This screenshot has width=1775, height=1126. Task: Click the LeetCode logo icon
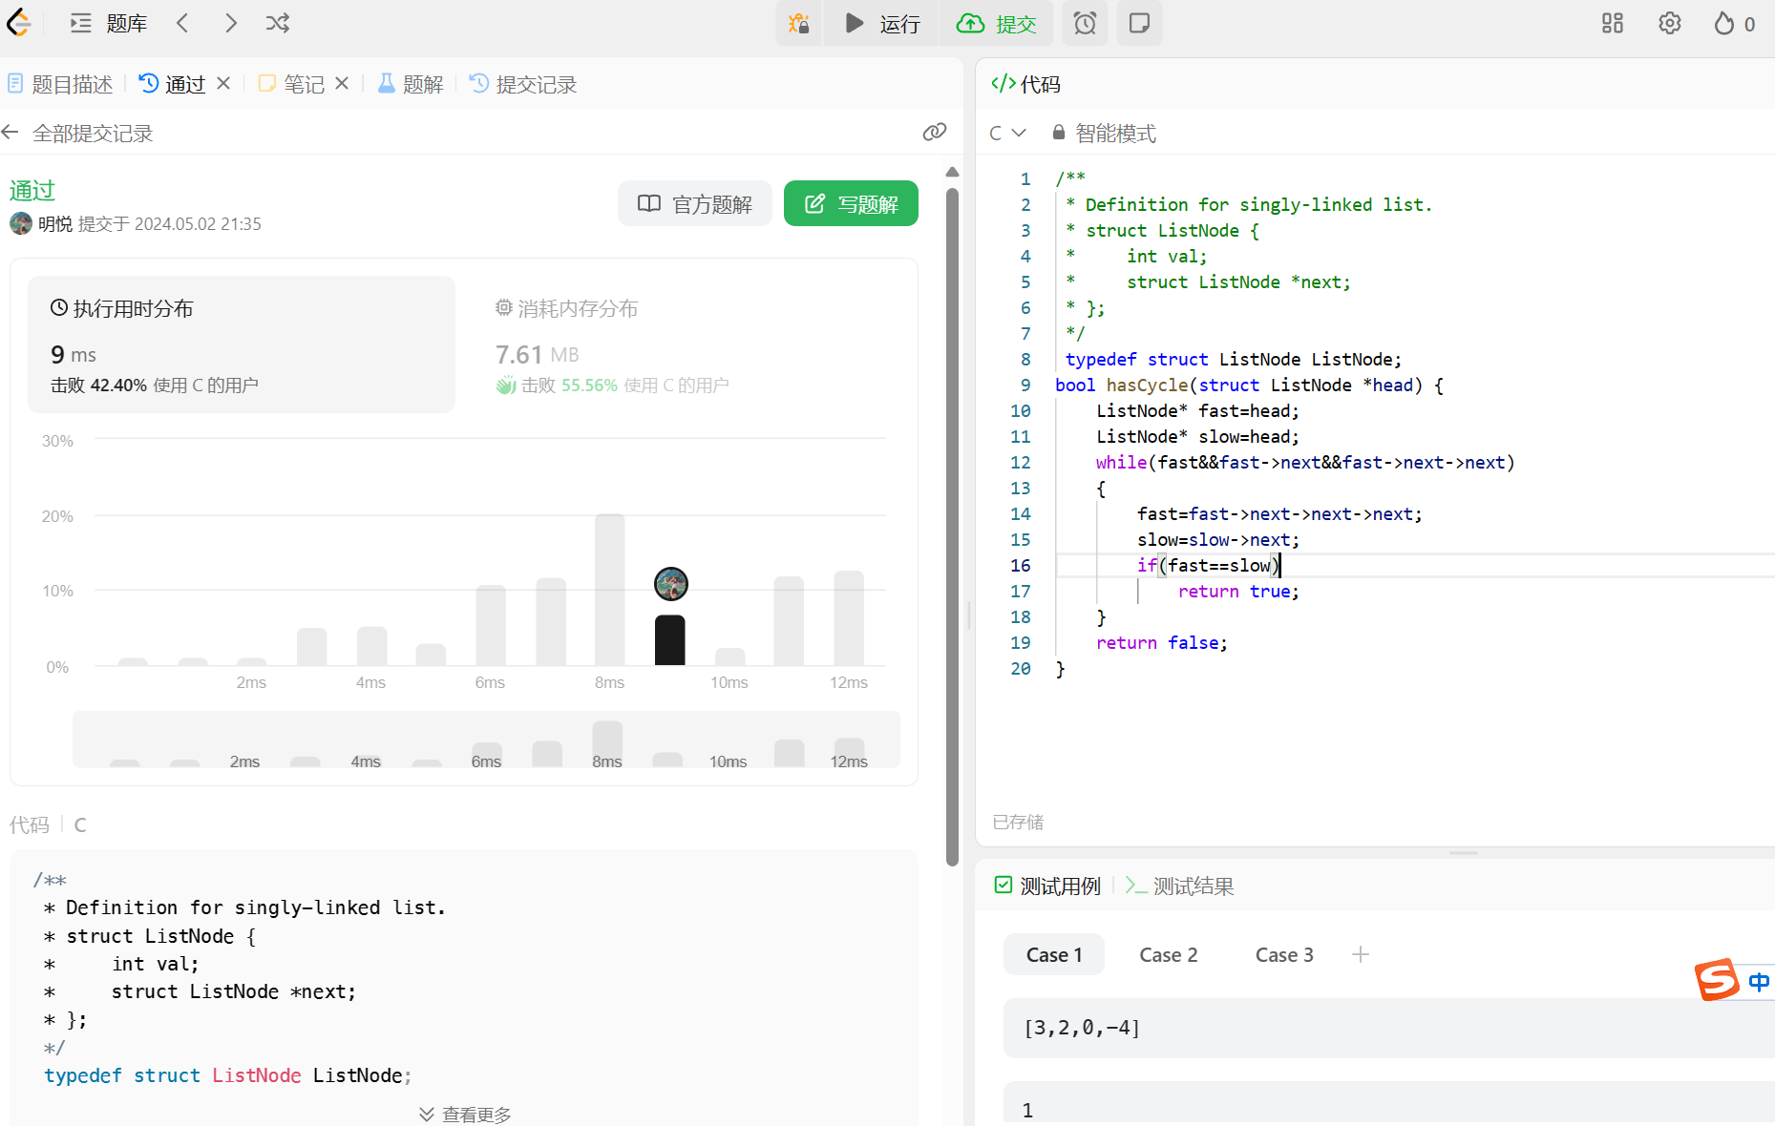19,23
